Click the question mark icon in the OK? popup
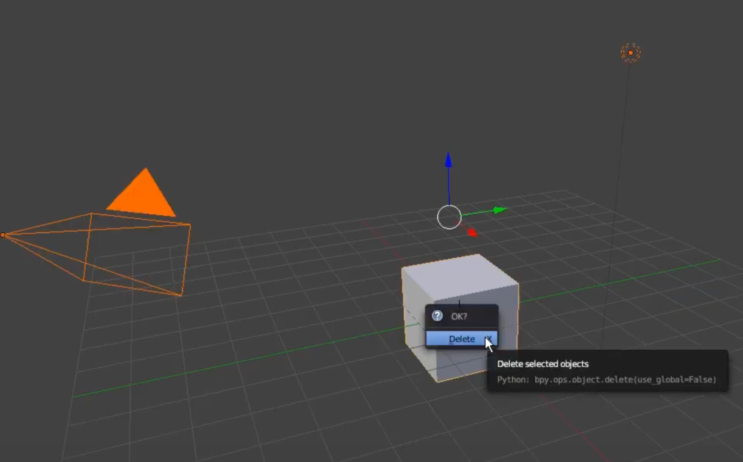The image size is (743, 462). pyautogui.click(x=438, y=316)
